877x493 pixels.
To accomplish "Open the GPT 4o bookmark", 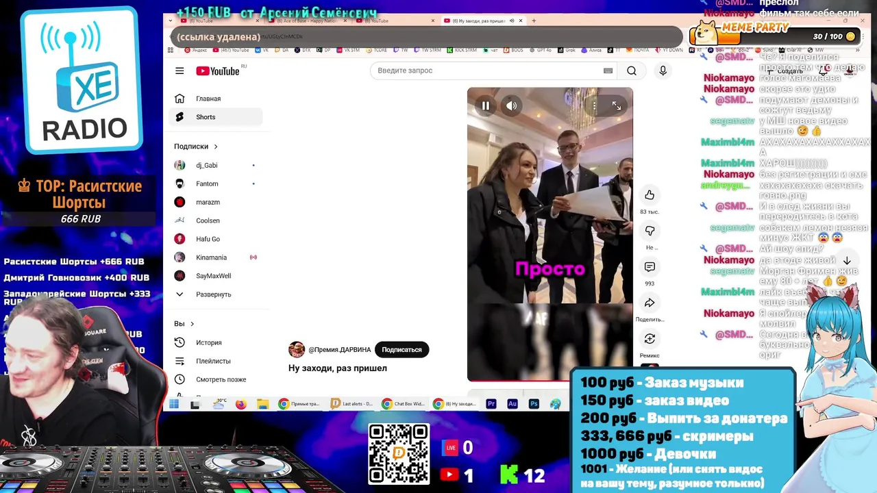I will pyautogui.click(x=540, y=50).
